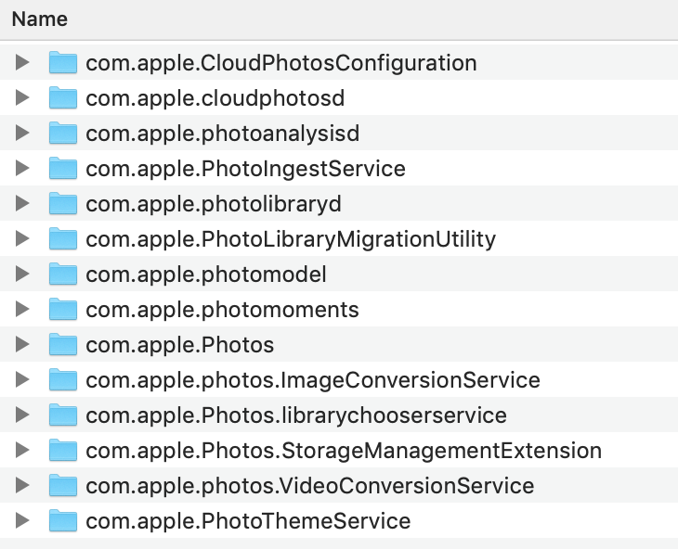The image size is (678, 549).
Task: Select the com.apple.photoanalysisd folder icon
Action: coord(62,134)
